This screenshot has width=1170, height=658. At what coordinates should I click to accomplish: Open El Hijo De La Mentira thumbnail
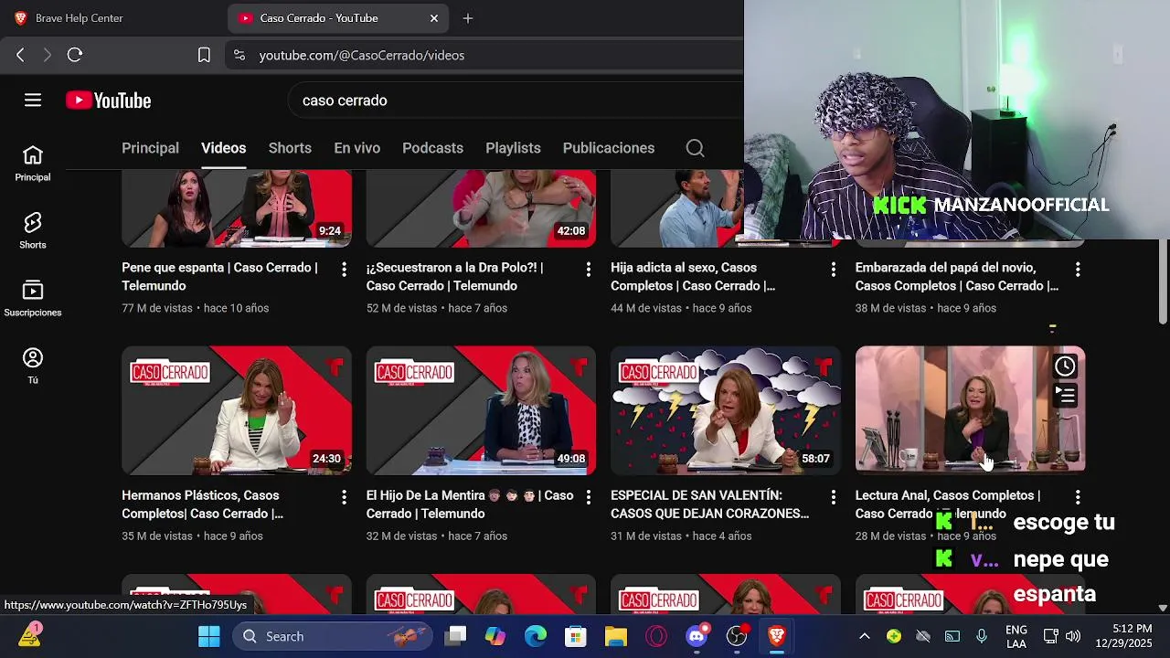tap(481, 410)
